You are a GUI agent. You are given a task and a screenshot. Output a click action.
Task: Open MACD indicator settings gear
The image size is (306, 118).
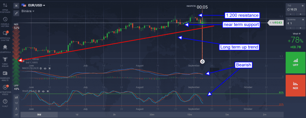point(41,68)
